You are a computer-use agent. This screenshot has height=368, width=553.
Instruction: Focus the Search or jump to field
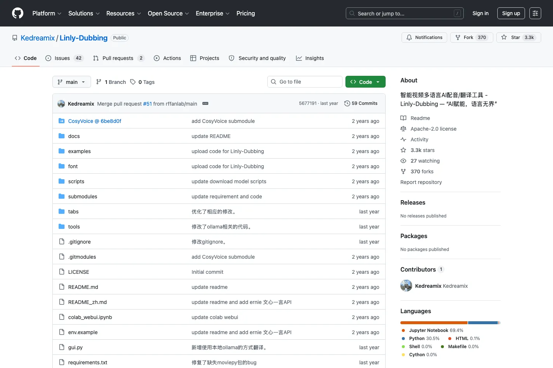[x=404, y=13]
